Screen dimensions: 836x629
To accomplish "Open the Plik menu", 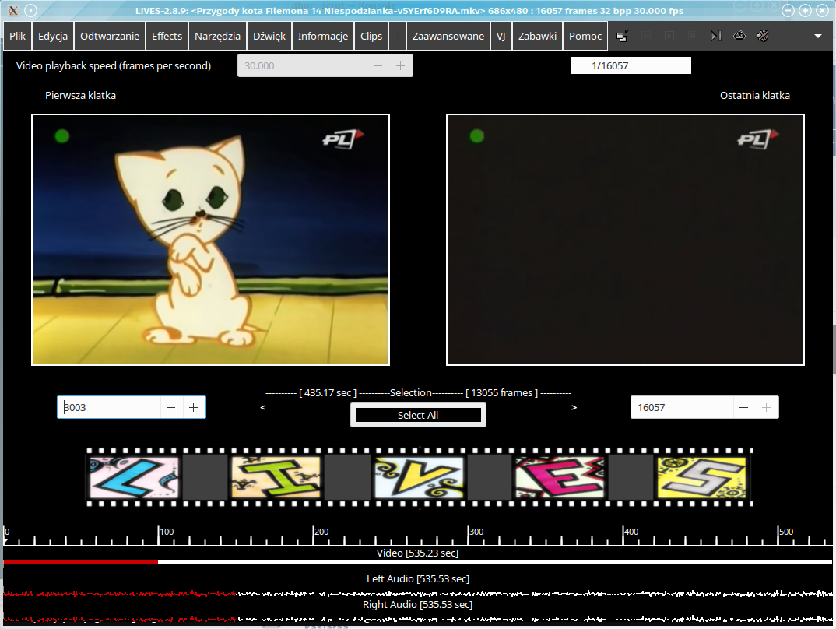I will coord(18,36).
